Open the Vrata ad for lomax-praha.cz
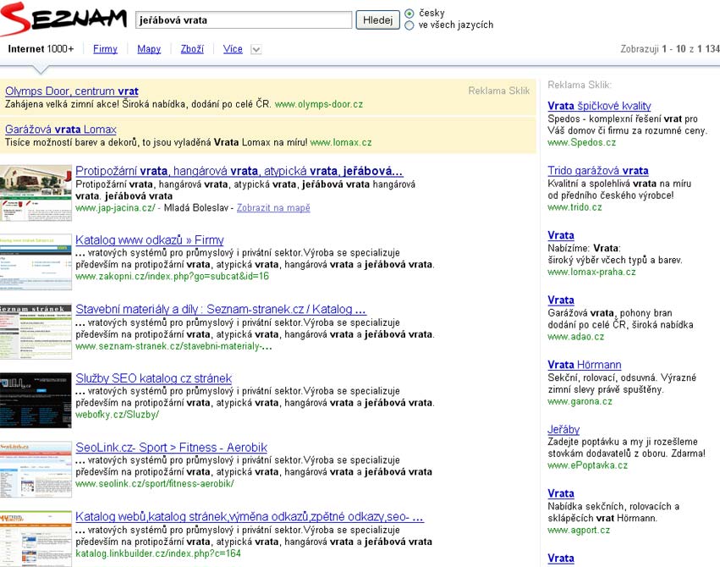The width and height of the screenshot is (720, 567). pos(561,235)
